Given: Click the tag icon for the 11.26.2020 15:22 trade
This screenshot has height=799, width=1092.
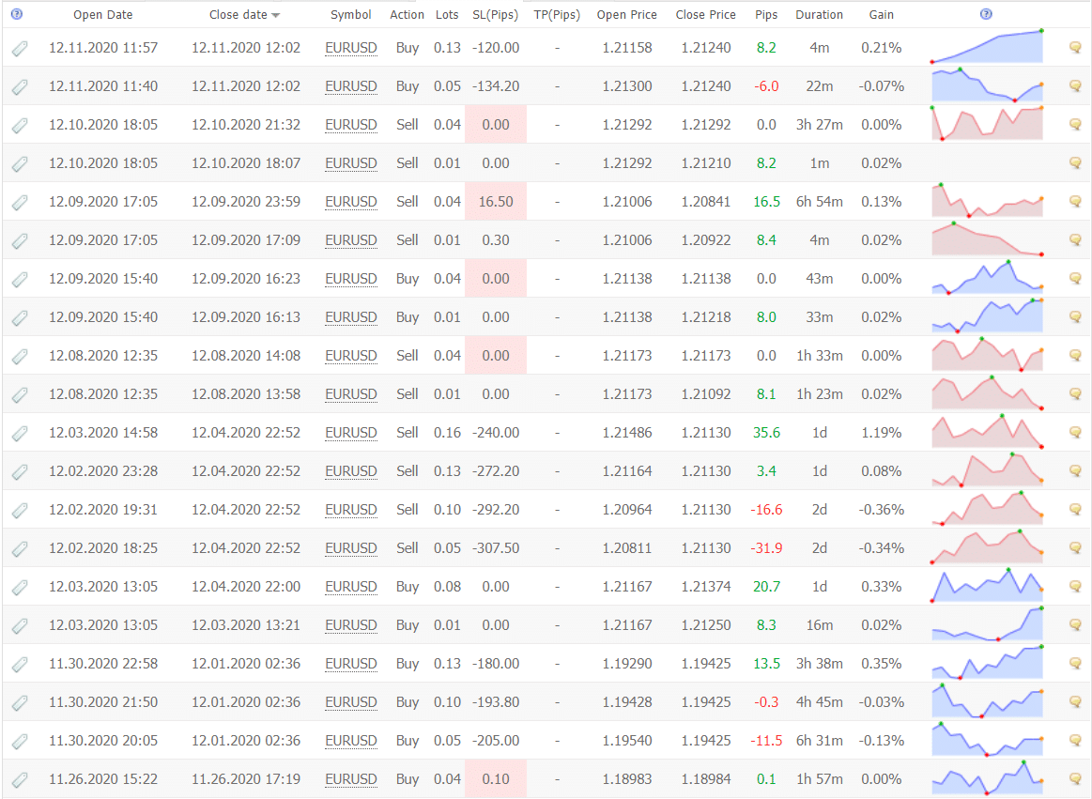Looking at the screenshot, I should 20,780.
